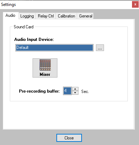Switch to the Logging tab
Screen dimensions: 139x145
(x=27, y=16)
